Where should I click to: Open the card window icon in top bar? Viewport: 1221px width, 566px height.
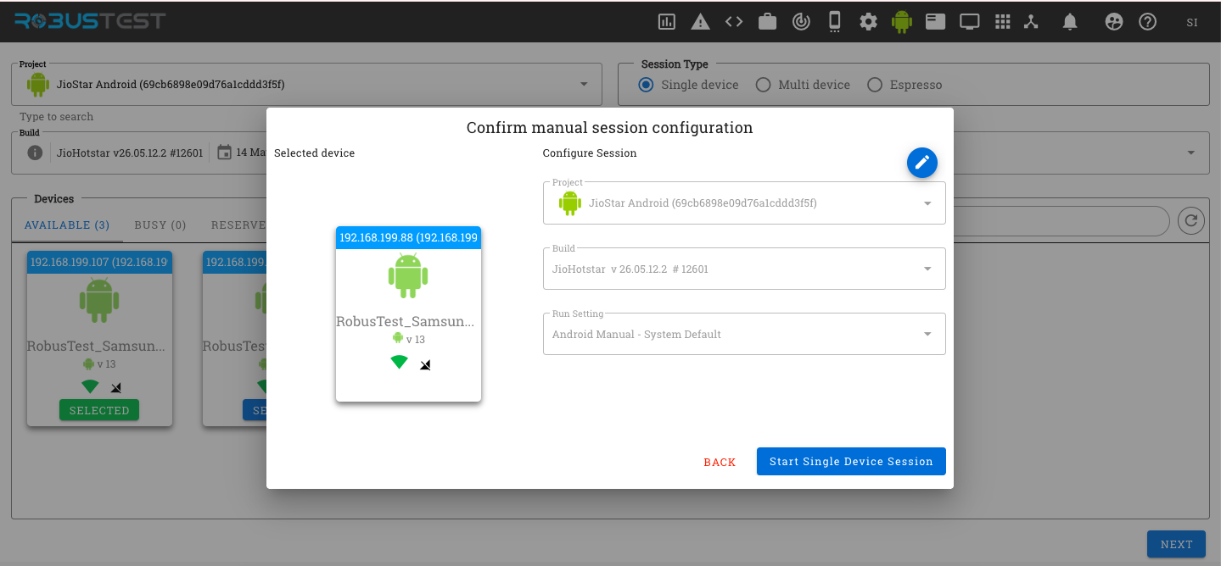click(936, 22)
